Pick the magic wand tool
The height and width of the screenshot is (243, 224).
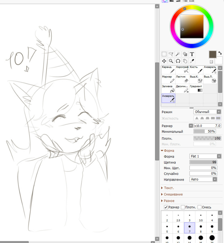point(178,54)
